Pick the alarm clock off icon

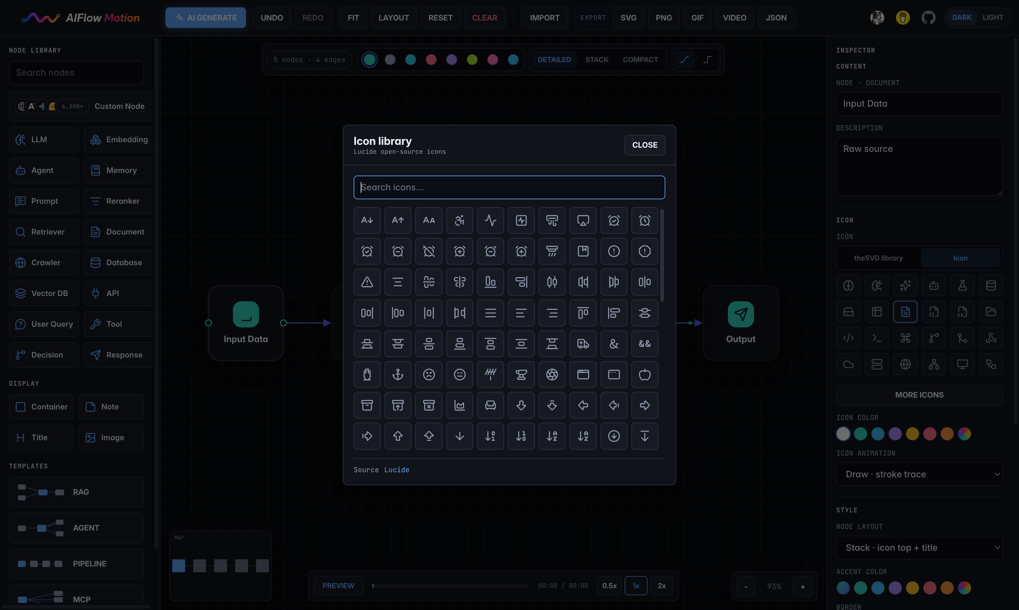(x=429, y=251)
